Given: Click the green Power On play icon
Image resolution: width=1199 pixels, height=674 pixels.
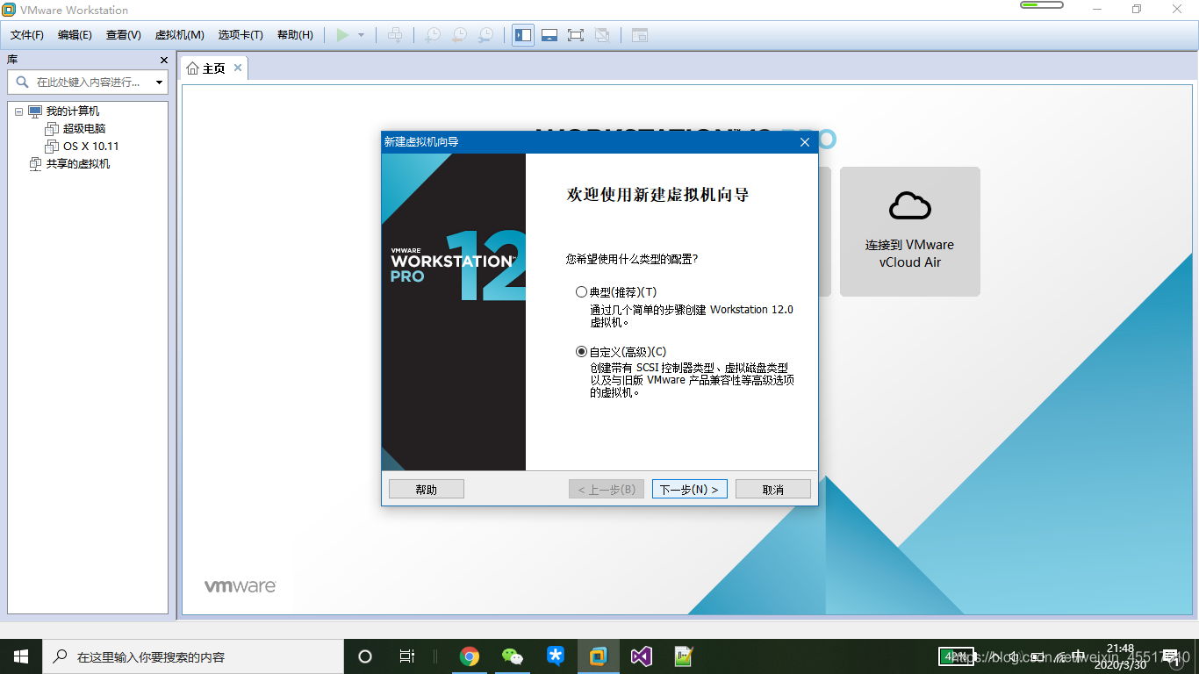Looking at the screenshot, I should pos(342,35).
